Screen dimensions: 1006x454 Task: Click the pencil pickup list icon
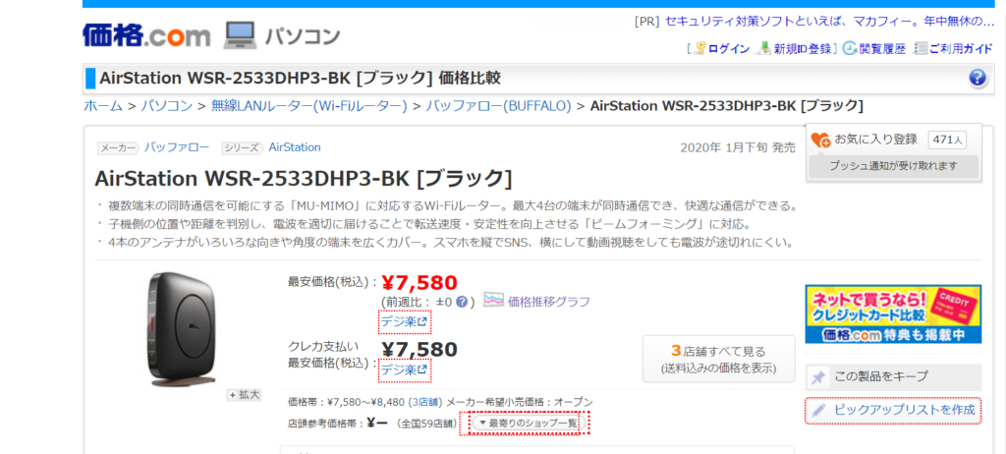(x=817, y=409)
